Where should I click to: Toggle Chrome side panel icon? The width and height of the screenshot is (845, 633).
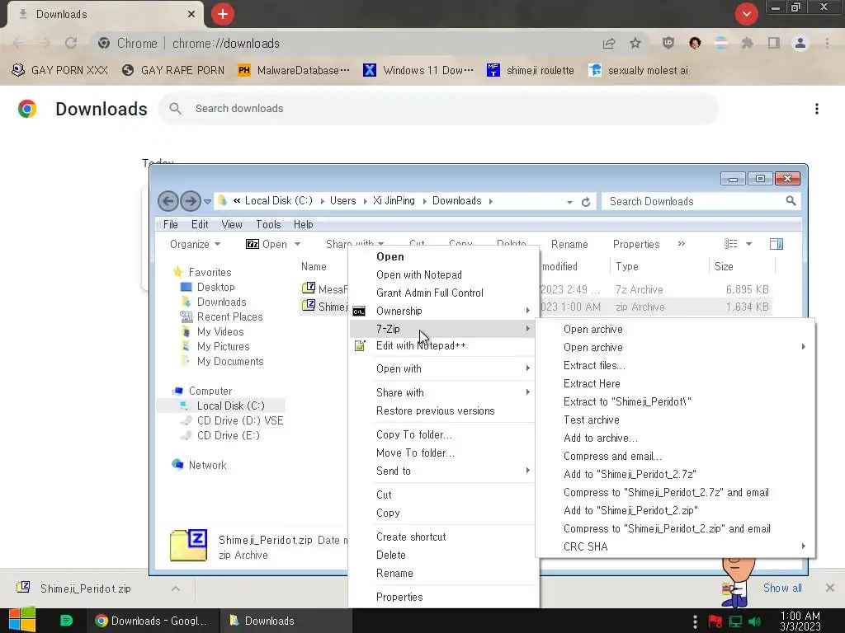pyautogui.click(x=774, y=43)
